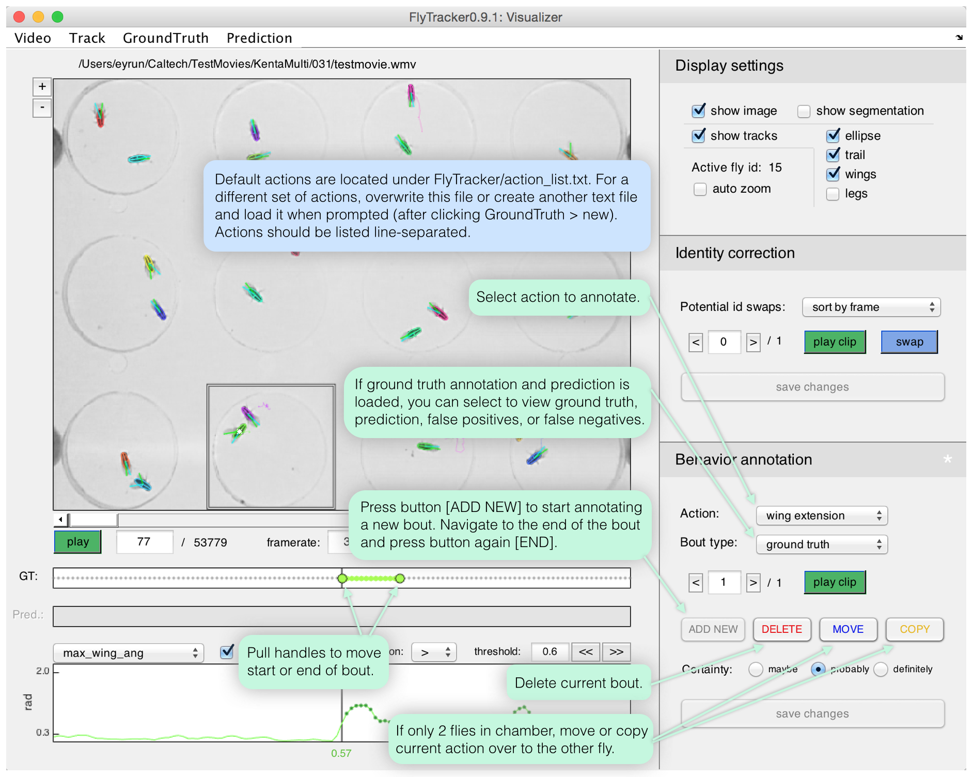The image size is (973, 777).
Task: Enable the show segmentation checkbox
Action: (804, 111)
